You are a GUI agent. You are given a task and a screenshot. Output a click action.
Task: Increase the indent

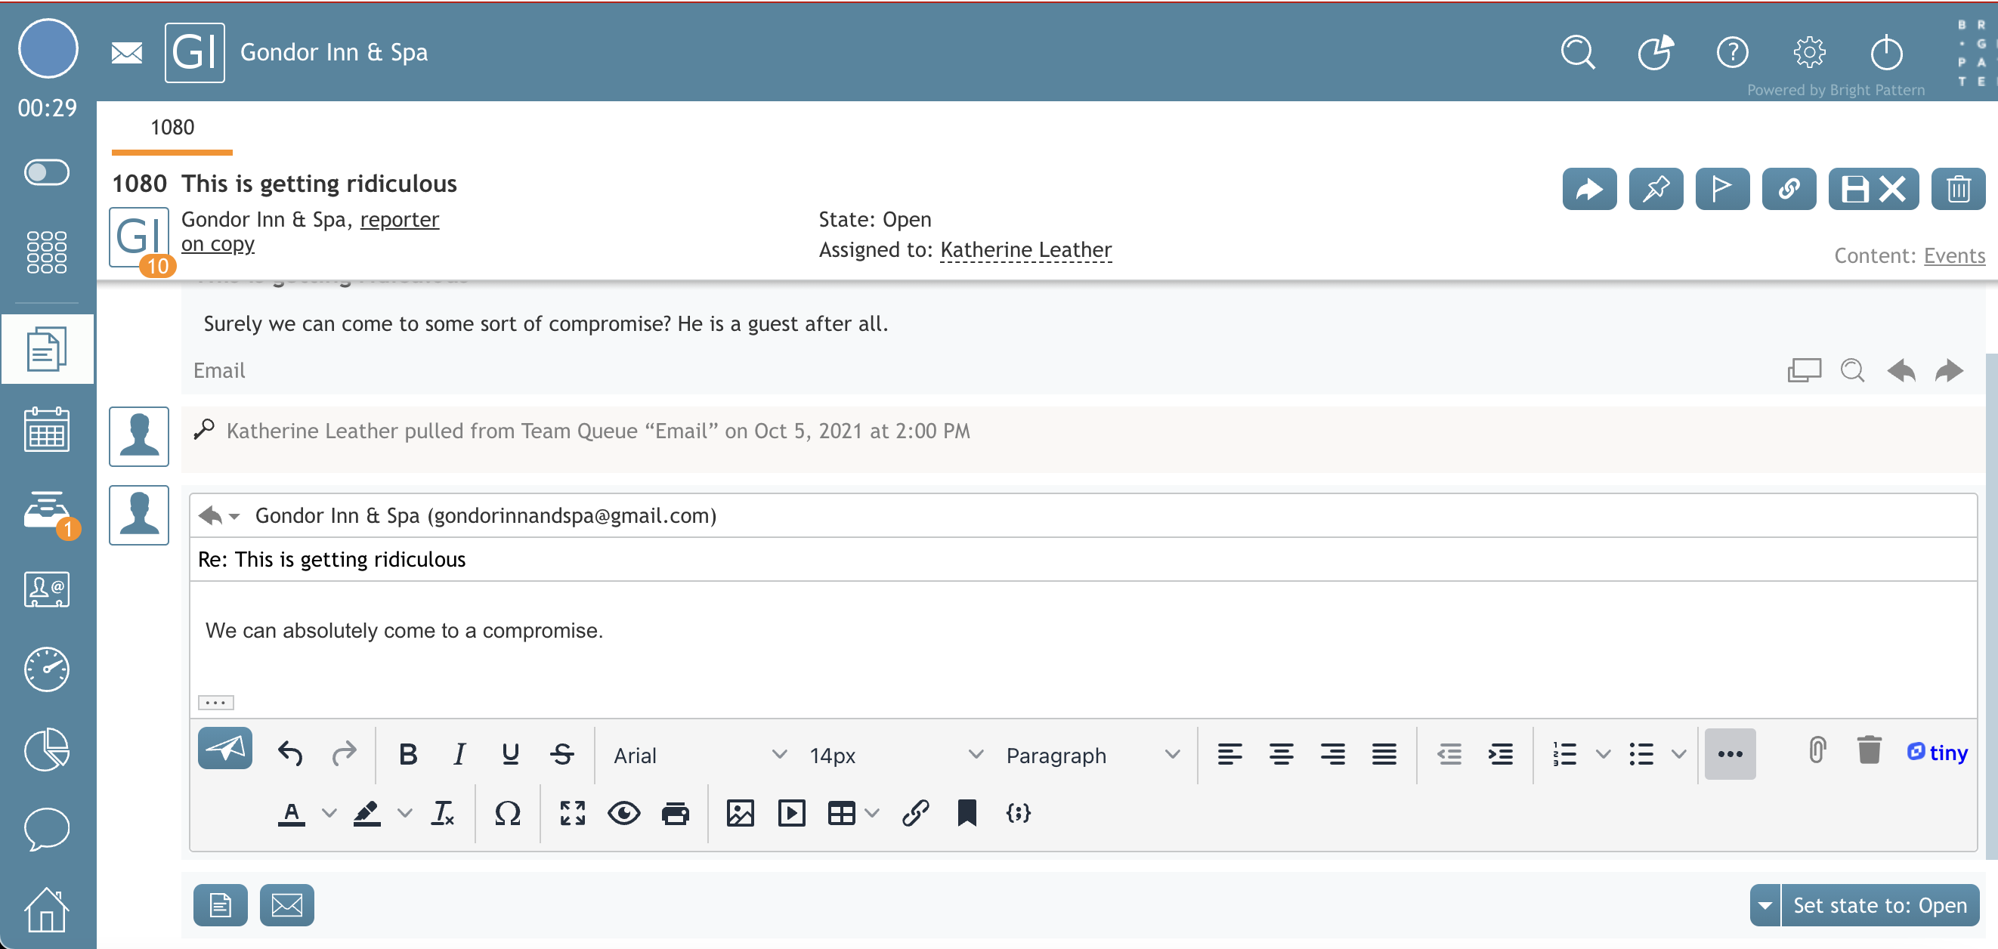tap(1501, 753)
